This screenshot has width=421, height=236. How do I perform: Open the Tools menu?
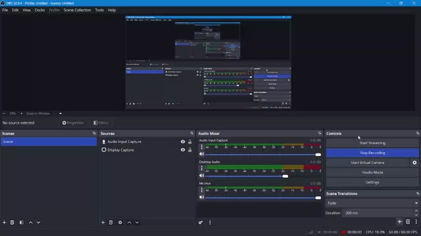[99, 10]
